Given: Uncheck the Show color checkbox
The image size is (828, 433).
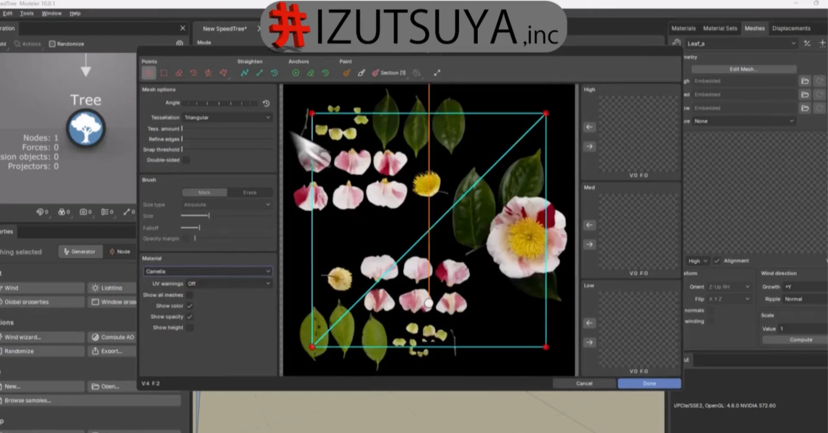Looking at the screenshot, I should (x=189, y=306).
